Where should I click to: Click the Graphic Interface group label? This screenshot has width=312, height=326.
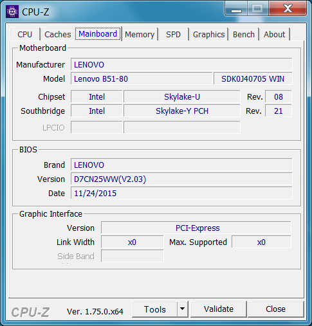coord(51,214)
